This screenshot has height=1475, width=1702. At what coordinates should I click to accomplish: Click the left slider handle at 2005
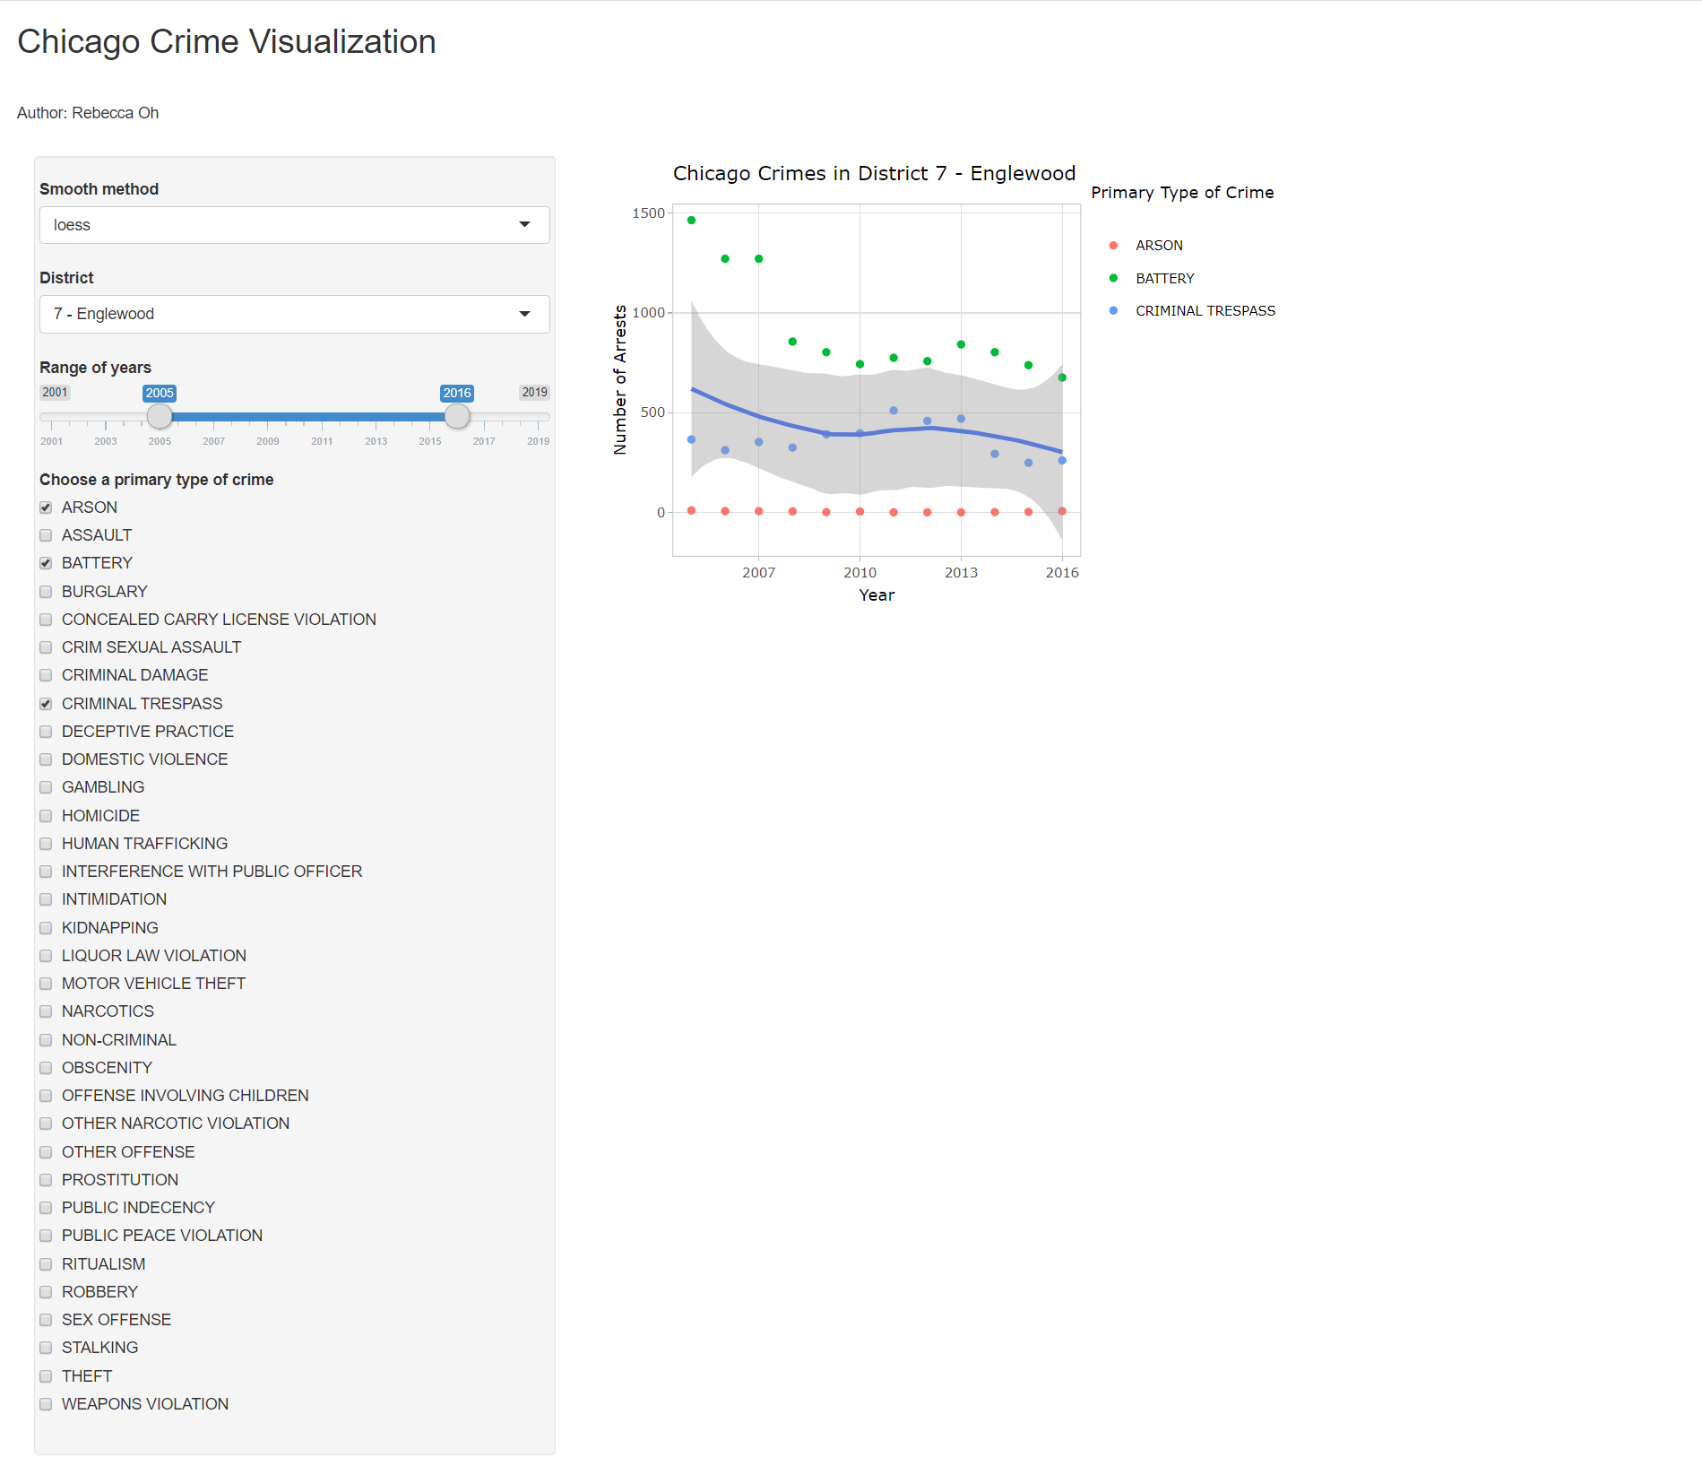[x=160, y=416]
